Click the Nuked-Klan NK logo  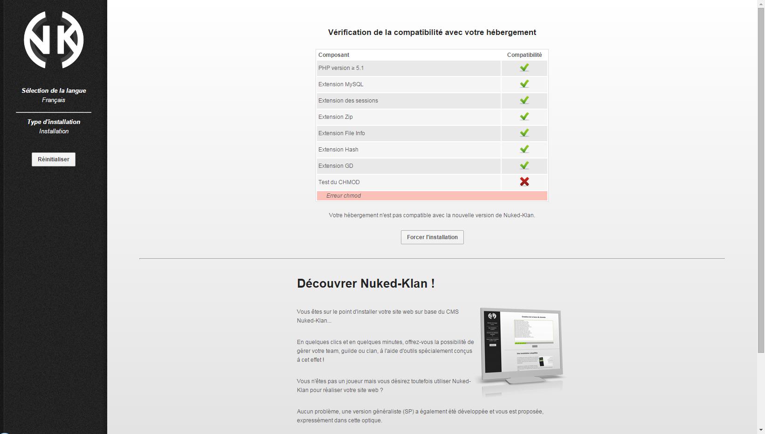(x=54, y=40)
